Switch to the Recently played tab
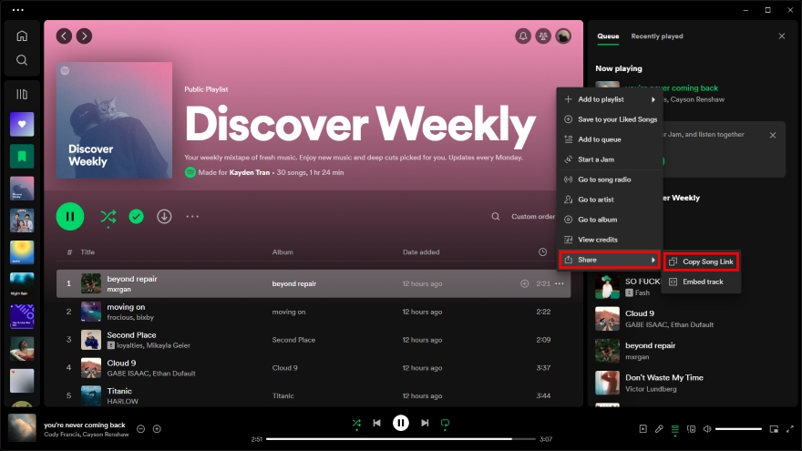802x451 pixels. pos(657,36)
